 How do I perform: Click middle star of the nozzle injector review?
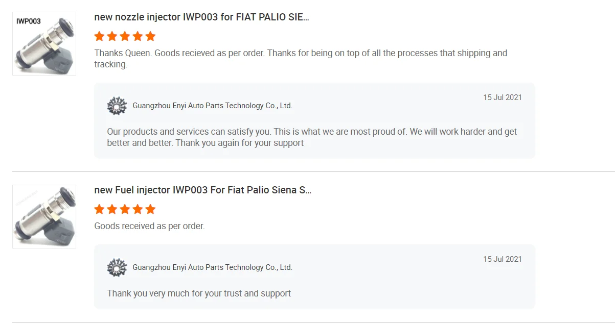tap(125, 36)
